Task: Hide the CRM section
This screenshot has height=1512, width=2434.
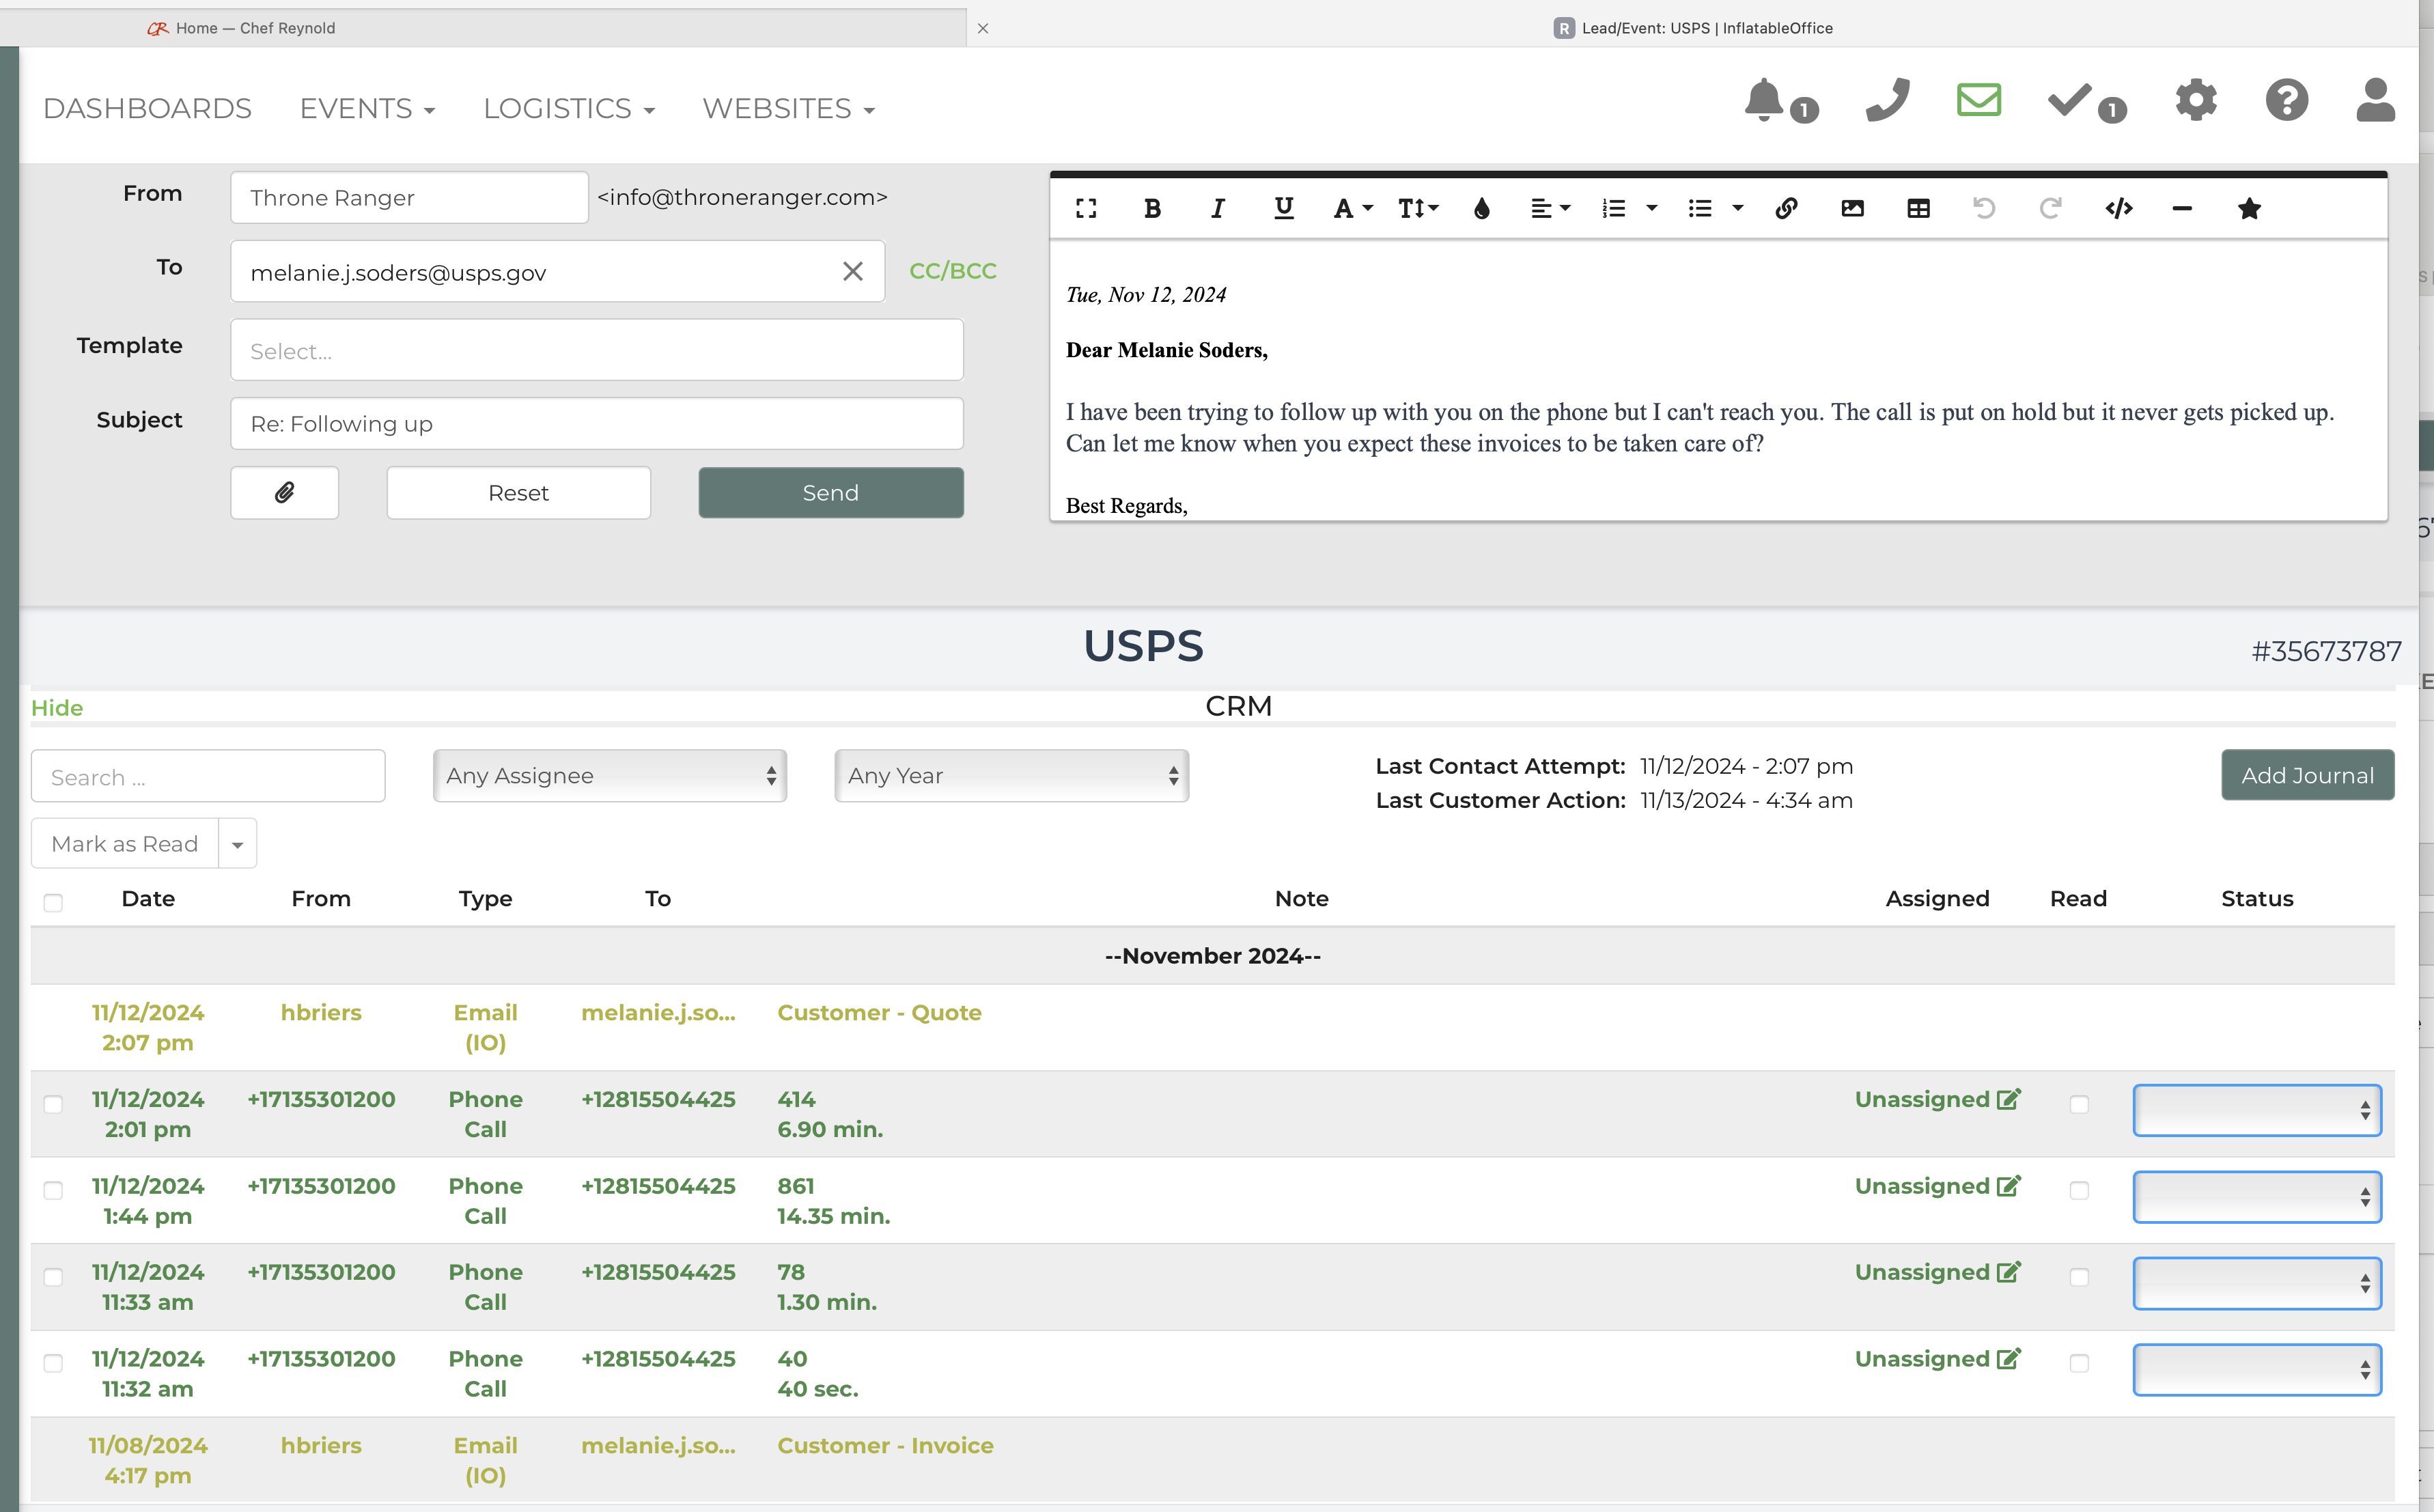Action: [57, 708]
